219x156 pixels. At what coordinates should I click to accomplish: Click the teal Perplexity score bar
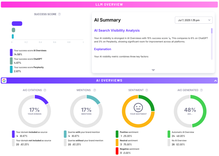(x=13, y=36)
